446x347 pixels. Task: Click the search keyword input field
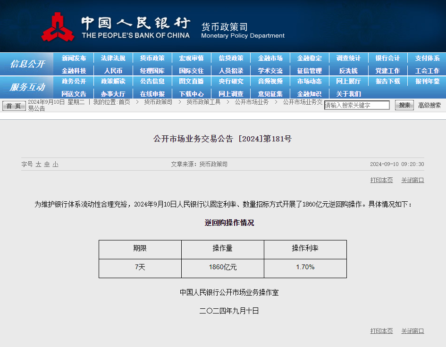click(x=357, y=105)
